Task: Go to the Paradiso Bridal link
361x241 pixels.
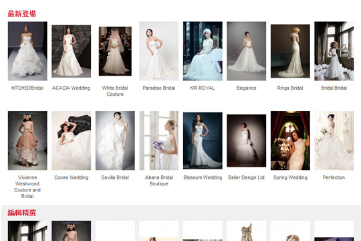Action: [159, 88]
